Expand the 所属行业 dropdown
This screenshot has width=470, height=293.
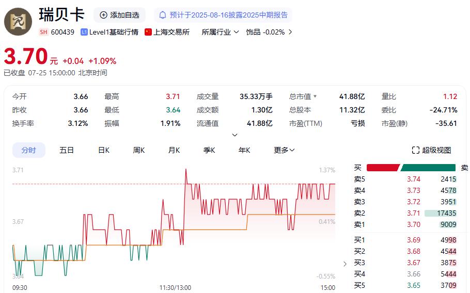coord(221,32)
